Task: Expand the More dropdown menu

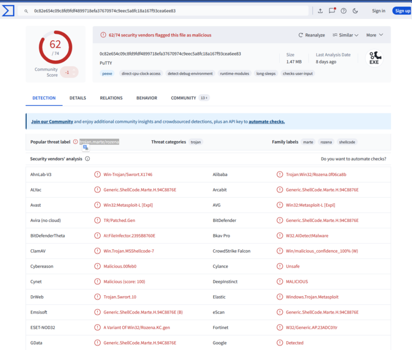Action: coord(375,35)
